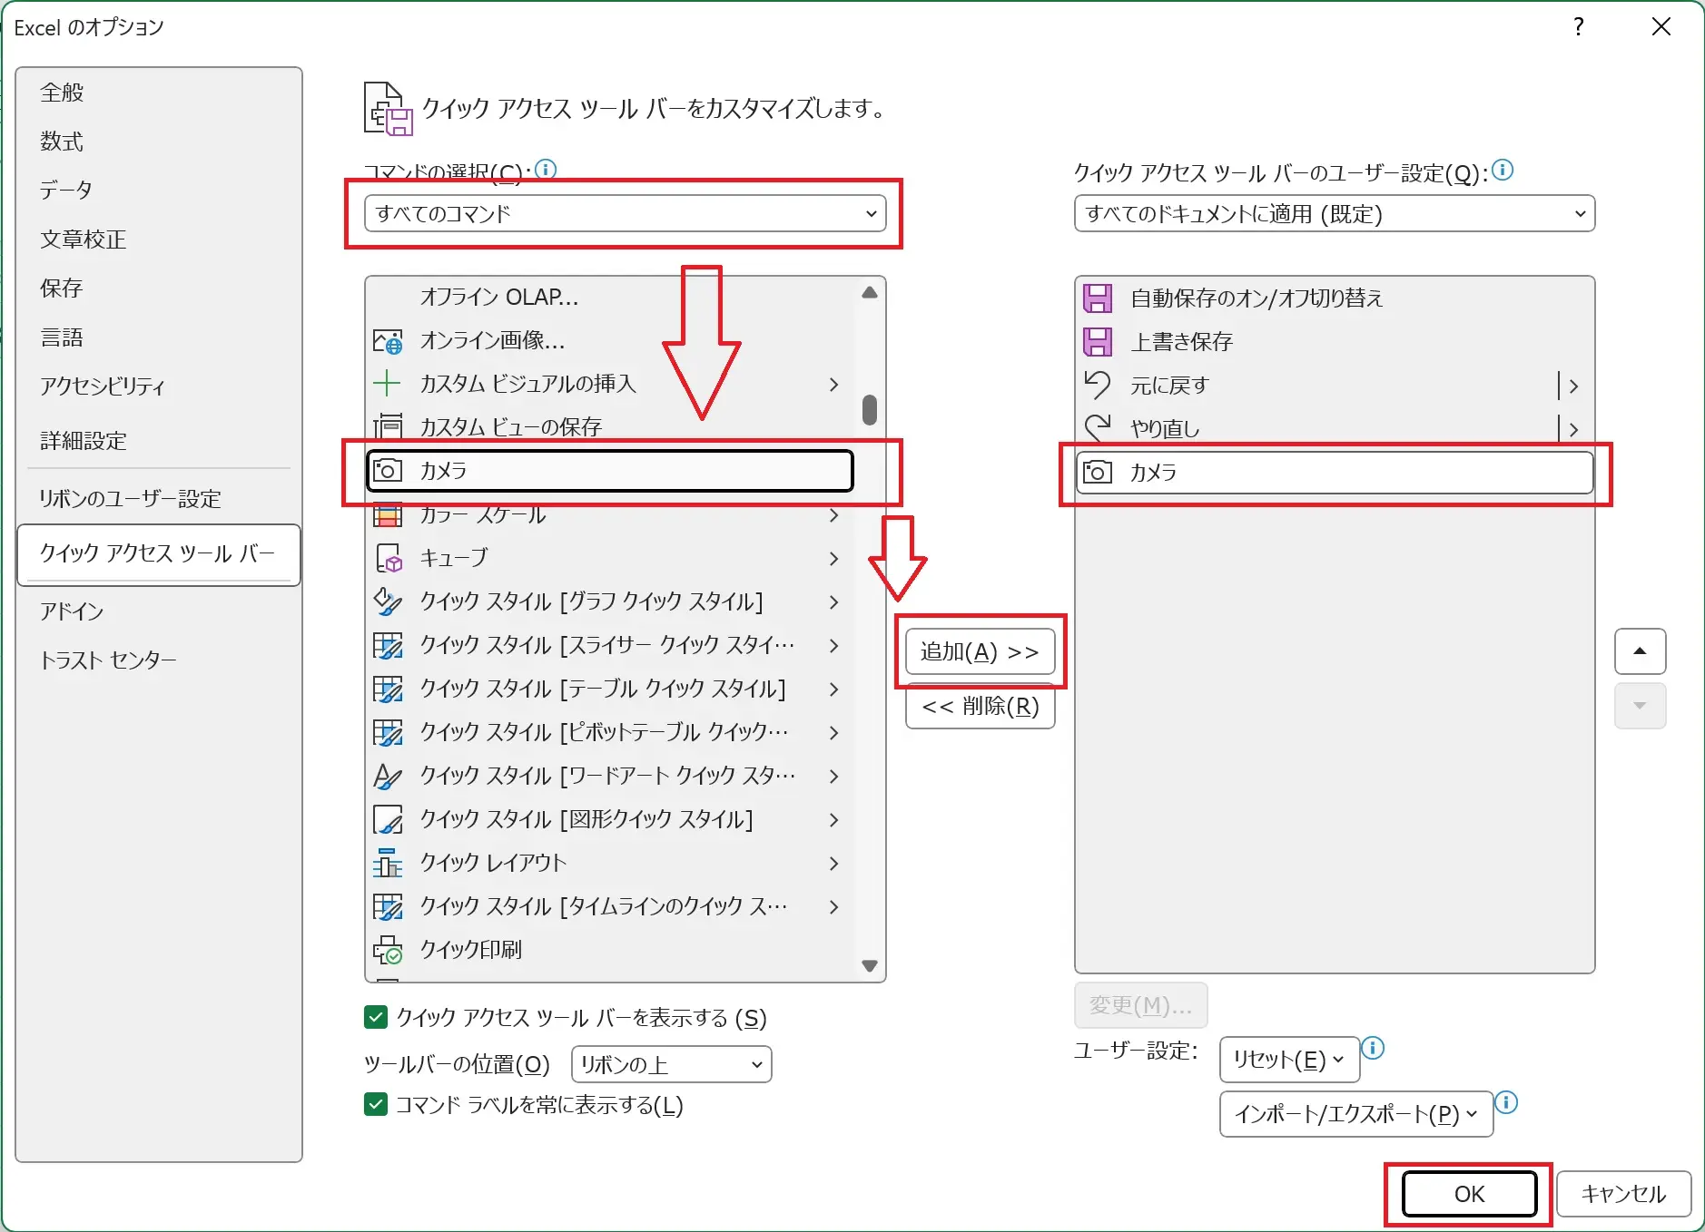Click the カラー スケール icon
The width and height of the screenshot is (1705, 1232).
pyautogui.click(x=388, y=515)
